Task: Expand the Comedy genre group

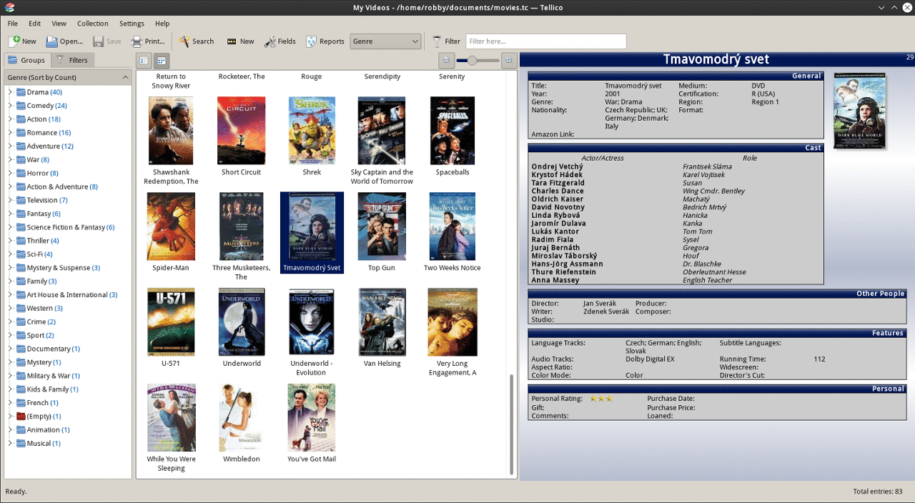Action: point(10,106)
